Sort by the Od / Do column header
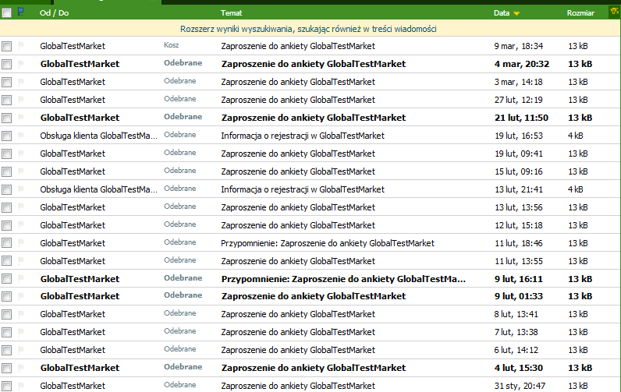This screenshot has width=621, height=392. pos(55,12)
